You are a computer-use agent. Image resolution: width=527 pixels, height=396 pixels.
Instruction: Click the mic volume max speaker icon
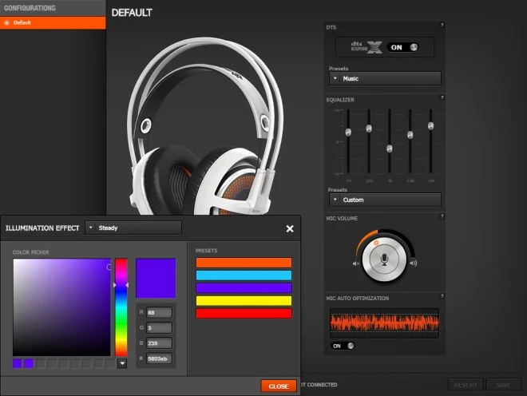(413, 263)
